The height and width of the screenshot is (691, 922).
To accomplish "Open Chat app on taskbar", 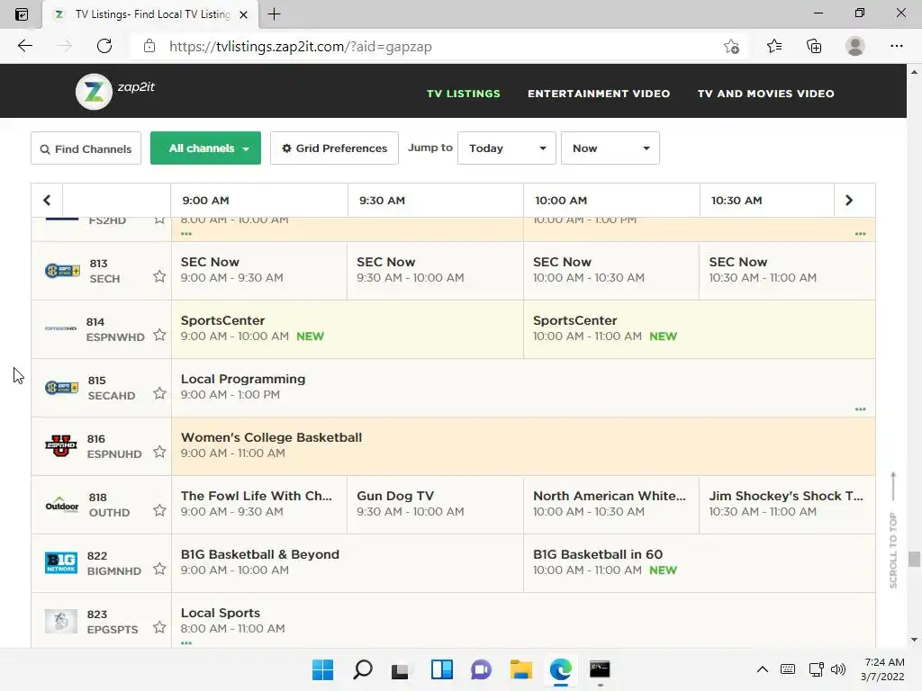I will click(481, 669).
